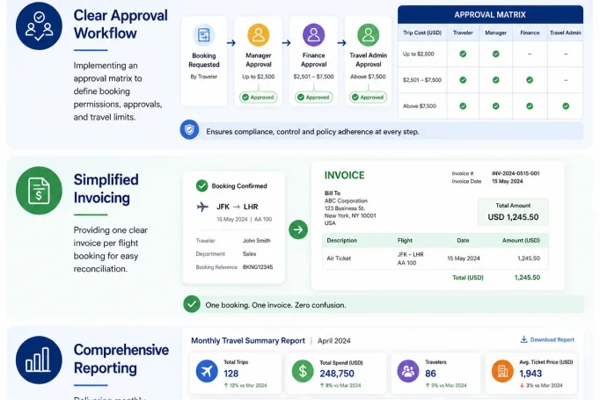
Task: Click the Comprehensive Reporting bar chart icon
Action: click(x=39, y=360)
